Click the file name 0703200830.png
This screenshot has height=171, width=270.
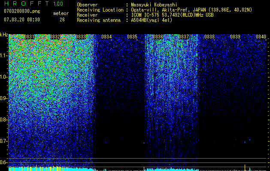[x=22, y=11]
